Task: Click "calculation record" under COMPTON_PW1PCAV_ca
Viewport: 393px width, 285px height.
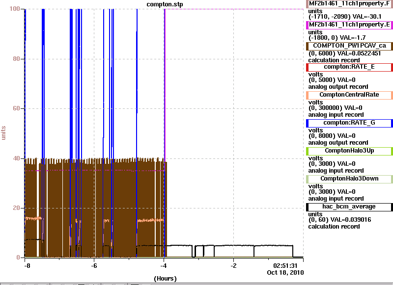Action: coord(334,60)
